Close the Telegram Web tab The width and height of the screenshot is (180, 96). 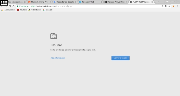pyautogui.click(x=101, y=2)
